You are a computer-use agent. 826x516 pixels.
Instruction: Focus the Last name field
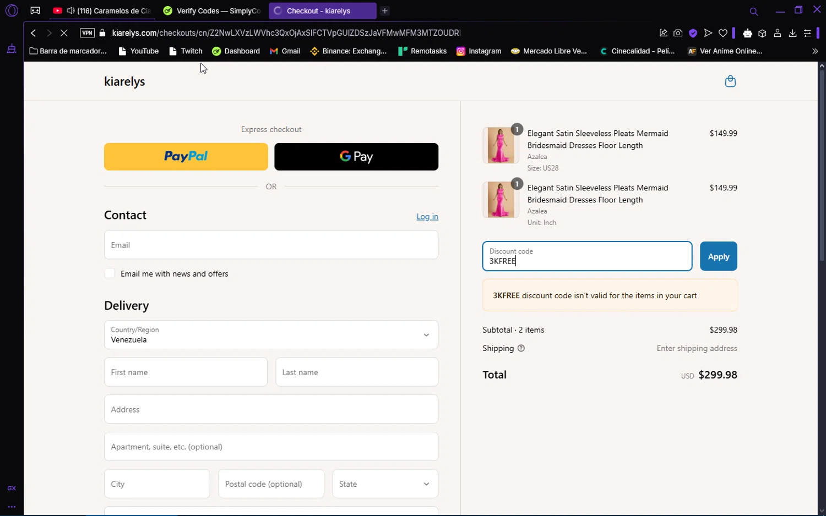click(357, 372)
